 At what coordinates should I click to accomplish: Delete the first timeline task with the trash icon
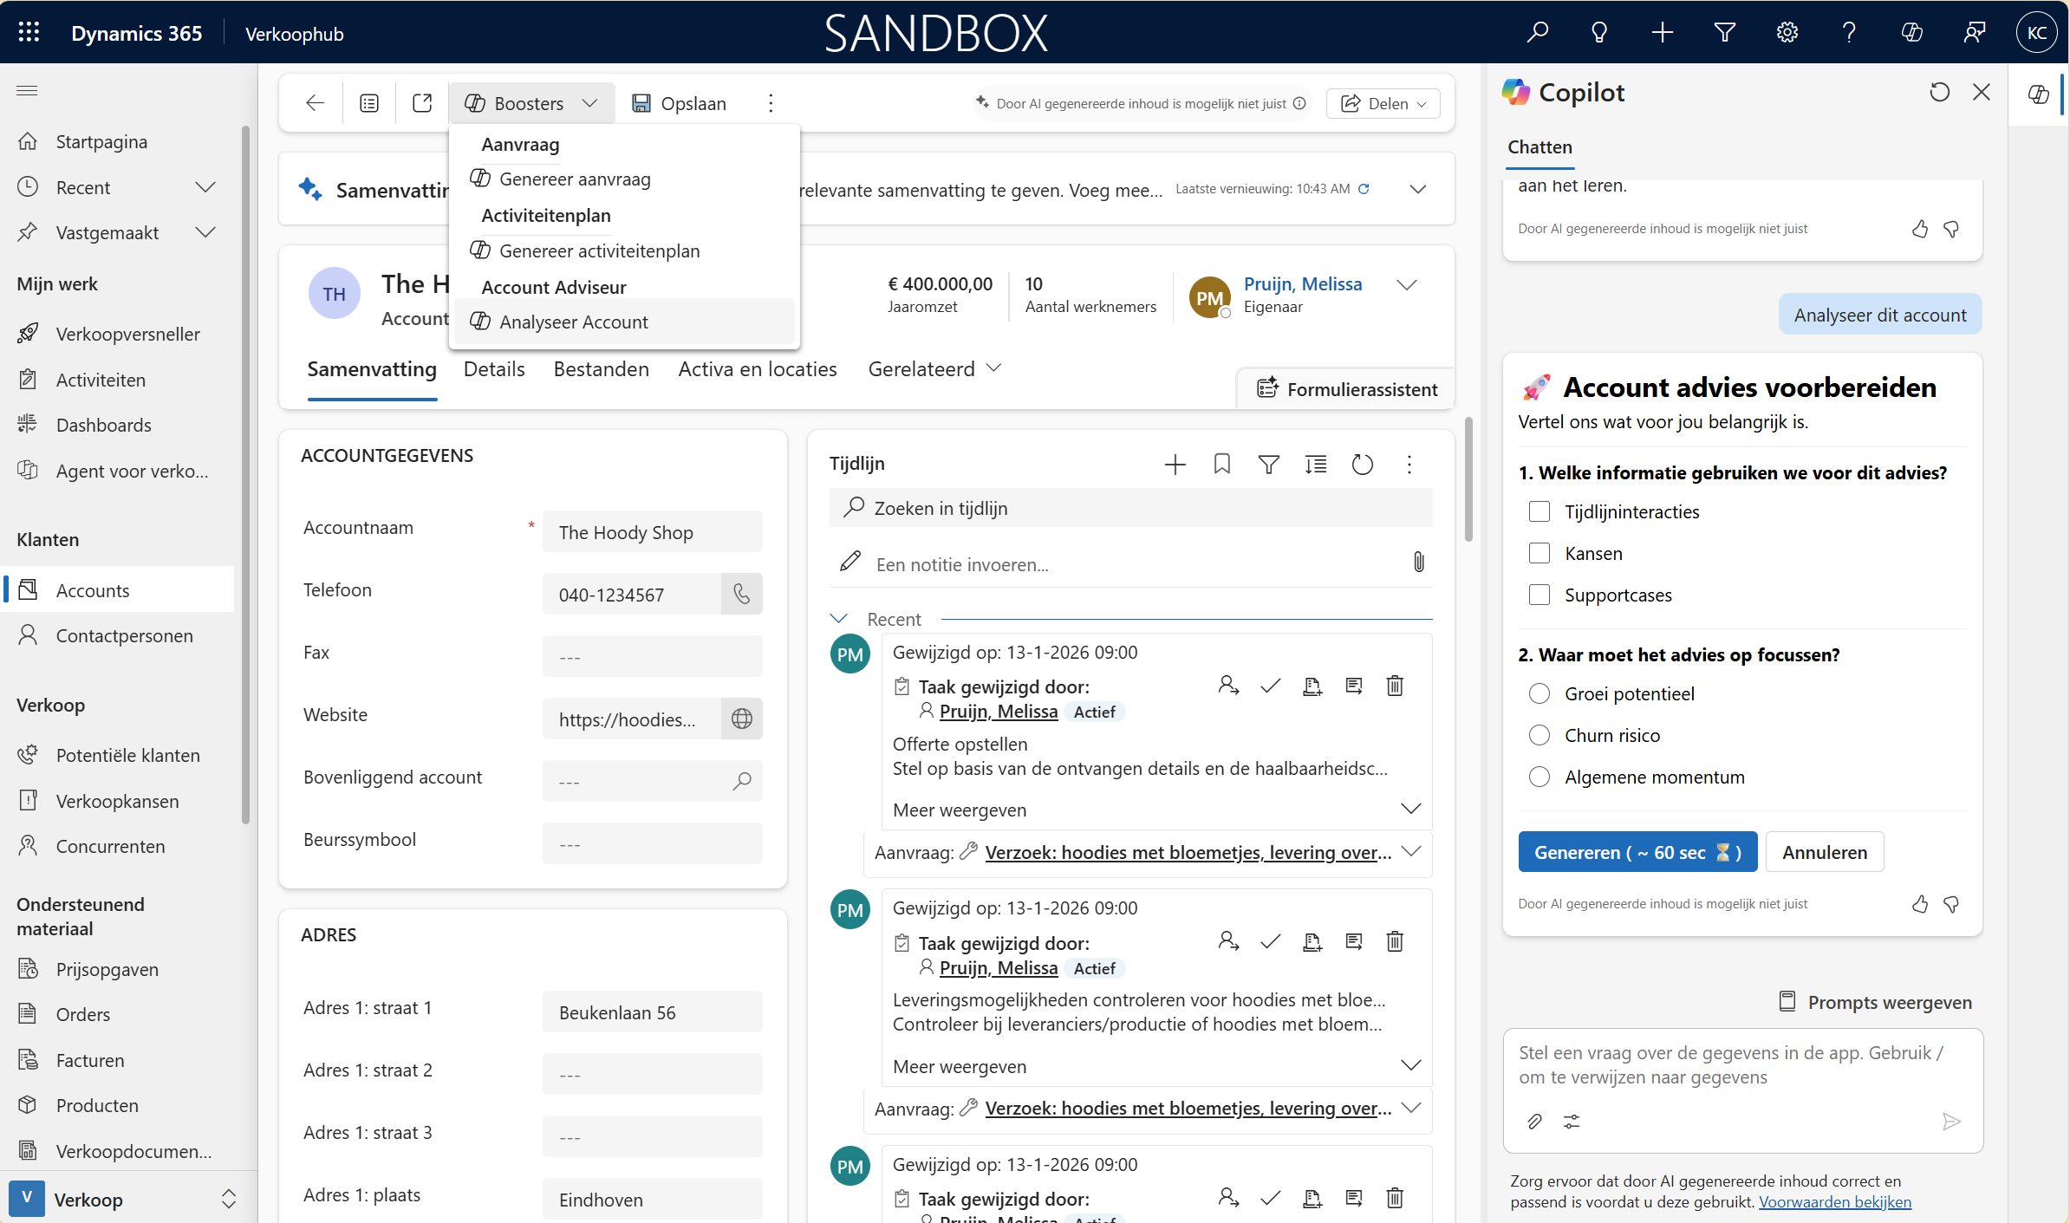[1394, 686]
